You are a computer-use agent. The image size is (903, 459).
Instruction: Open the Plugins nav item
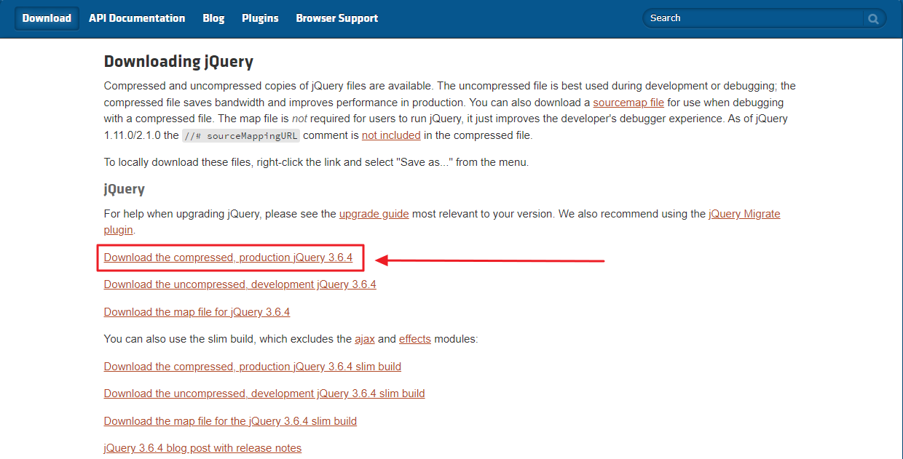tap(260, 18)
